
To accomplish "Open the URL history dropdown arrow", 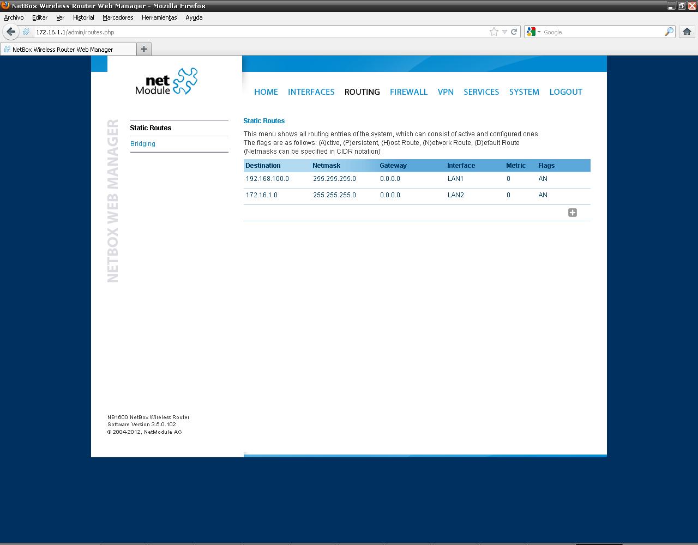I will click(x=504, y=32).
